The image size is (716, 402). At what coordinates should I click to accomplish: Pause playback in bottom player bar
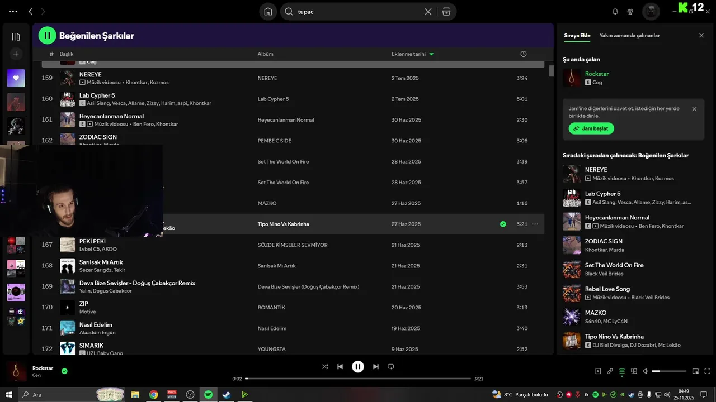click(358, 367)
